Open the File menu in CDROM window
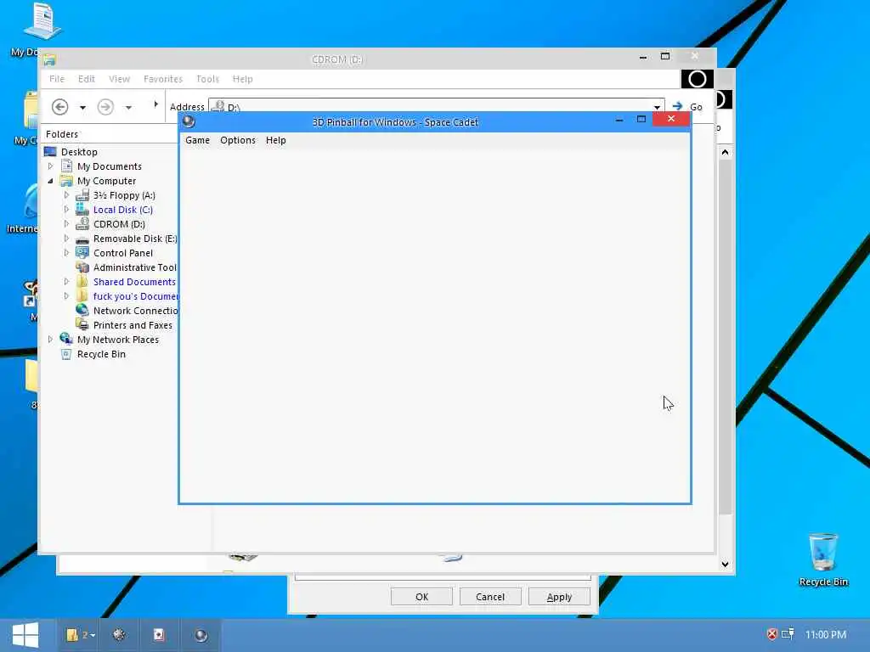 click(57, 79)
